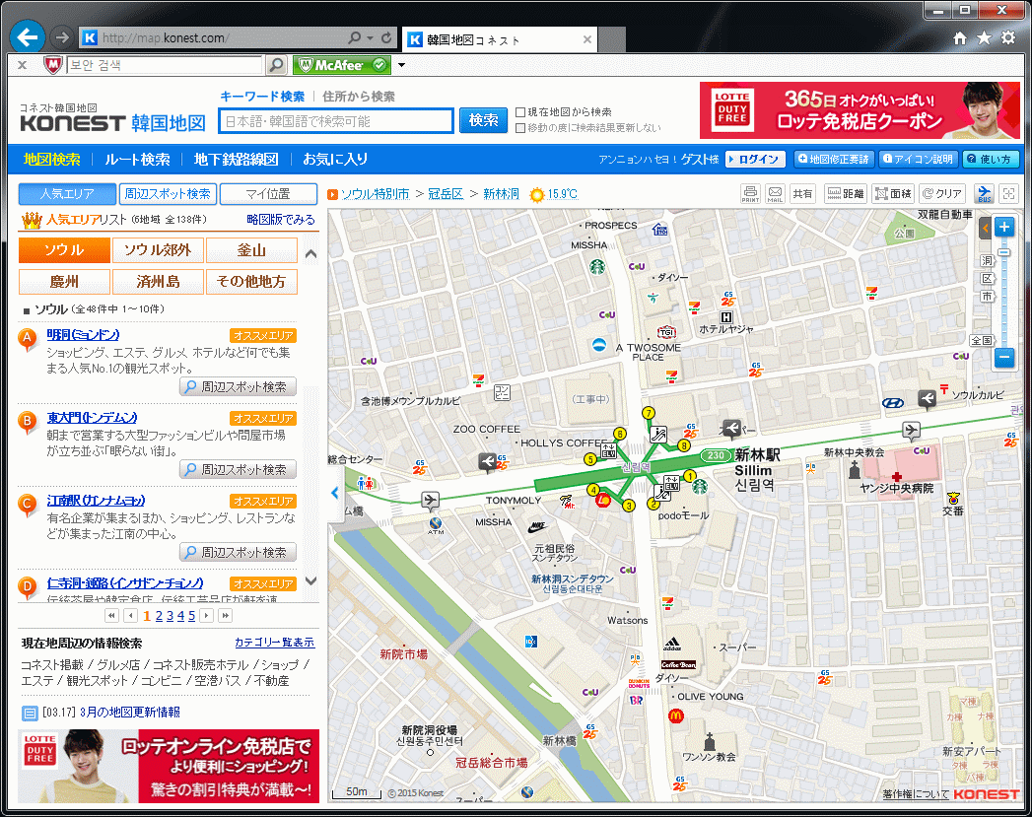Click the Starbucks icon near PROSPECS
Screen dimensions: 1032x817
(x=597, y=267)
